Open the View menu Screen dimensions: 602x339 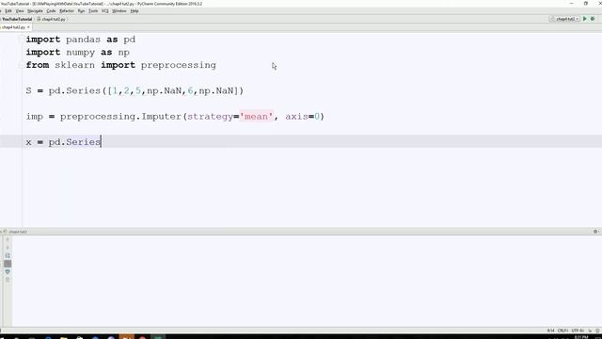[x=20, y=11]
